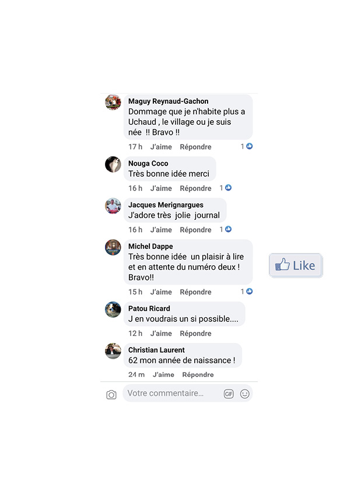Open Nouga Coco's profile avatar

point(113,164)
